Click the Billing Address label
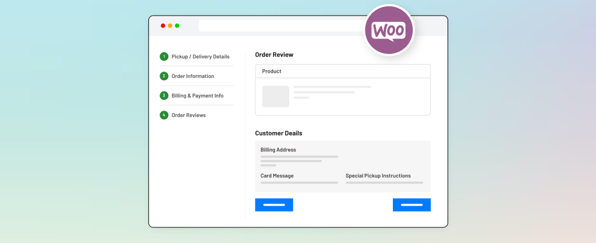This screenshot has width=596, height=243. pos(278,150)
